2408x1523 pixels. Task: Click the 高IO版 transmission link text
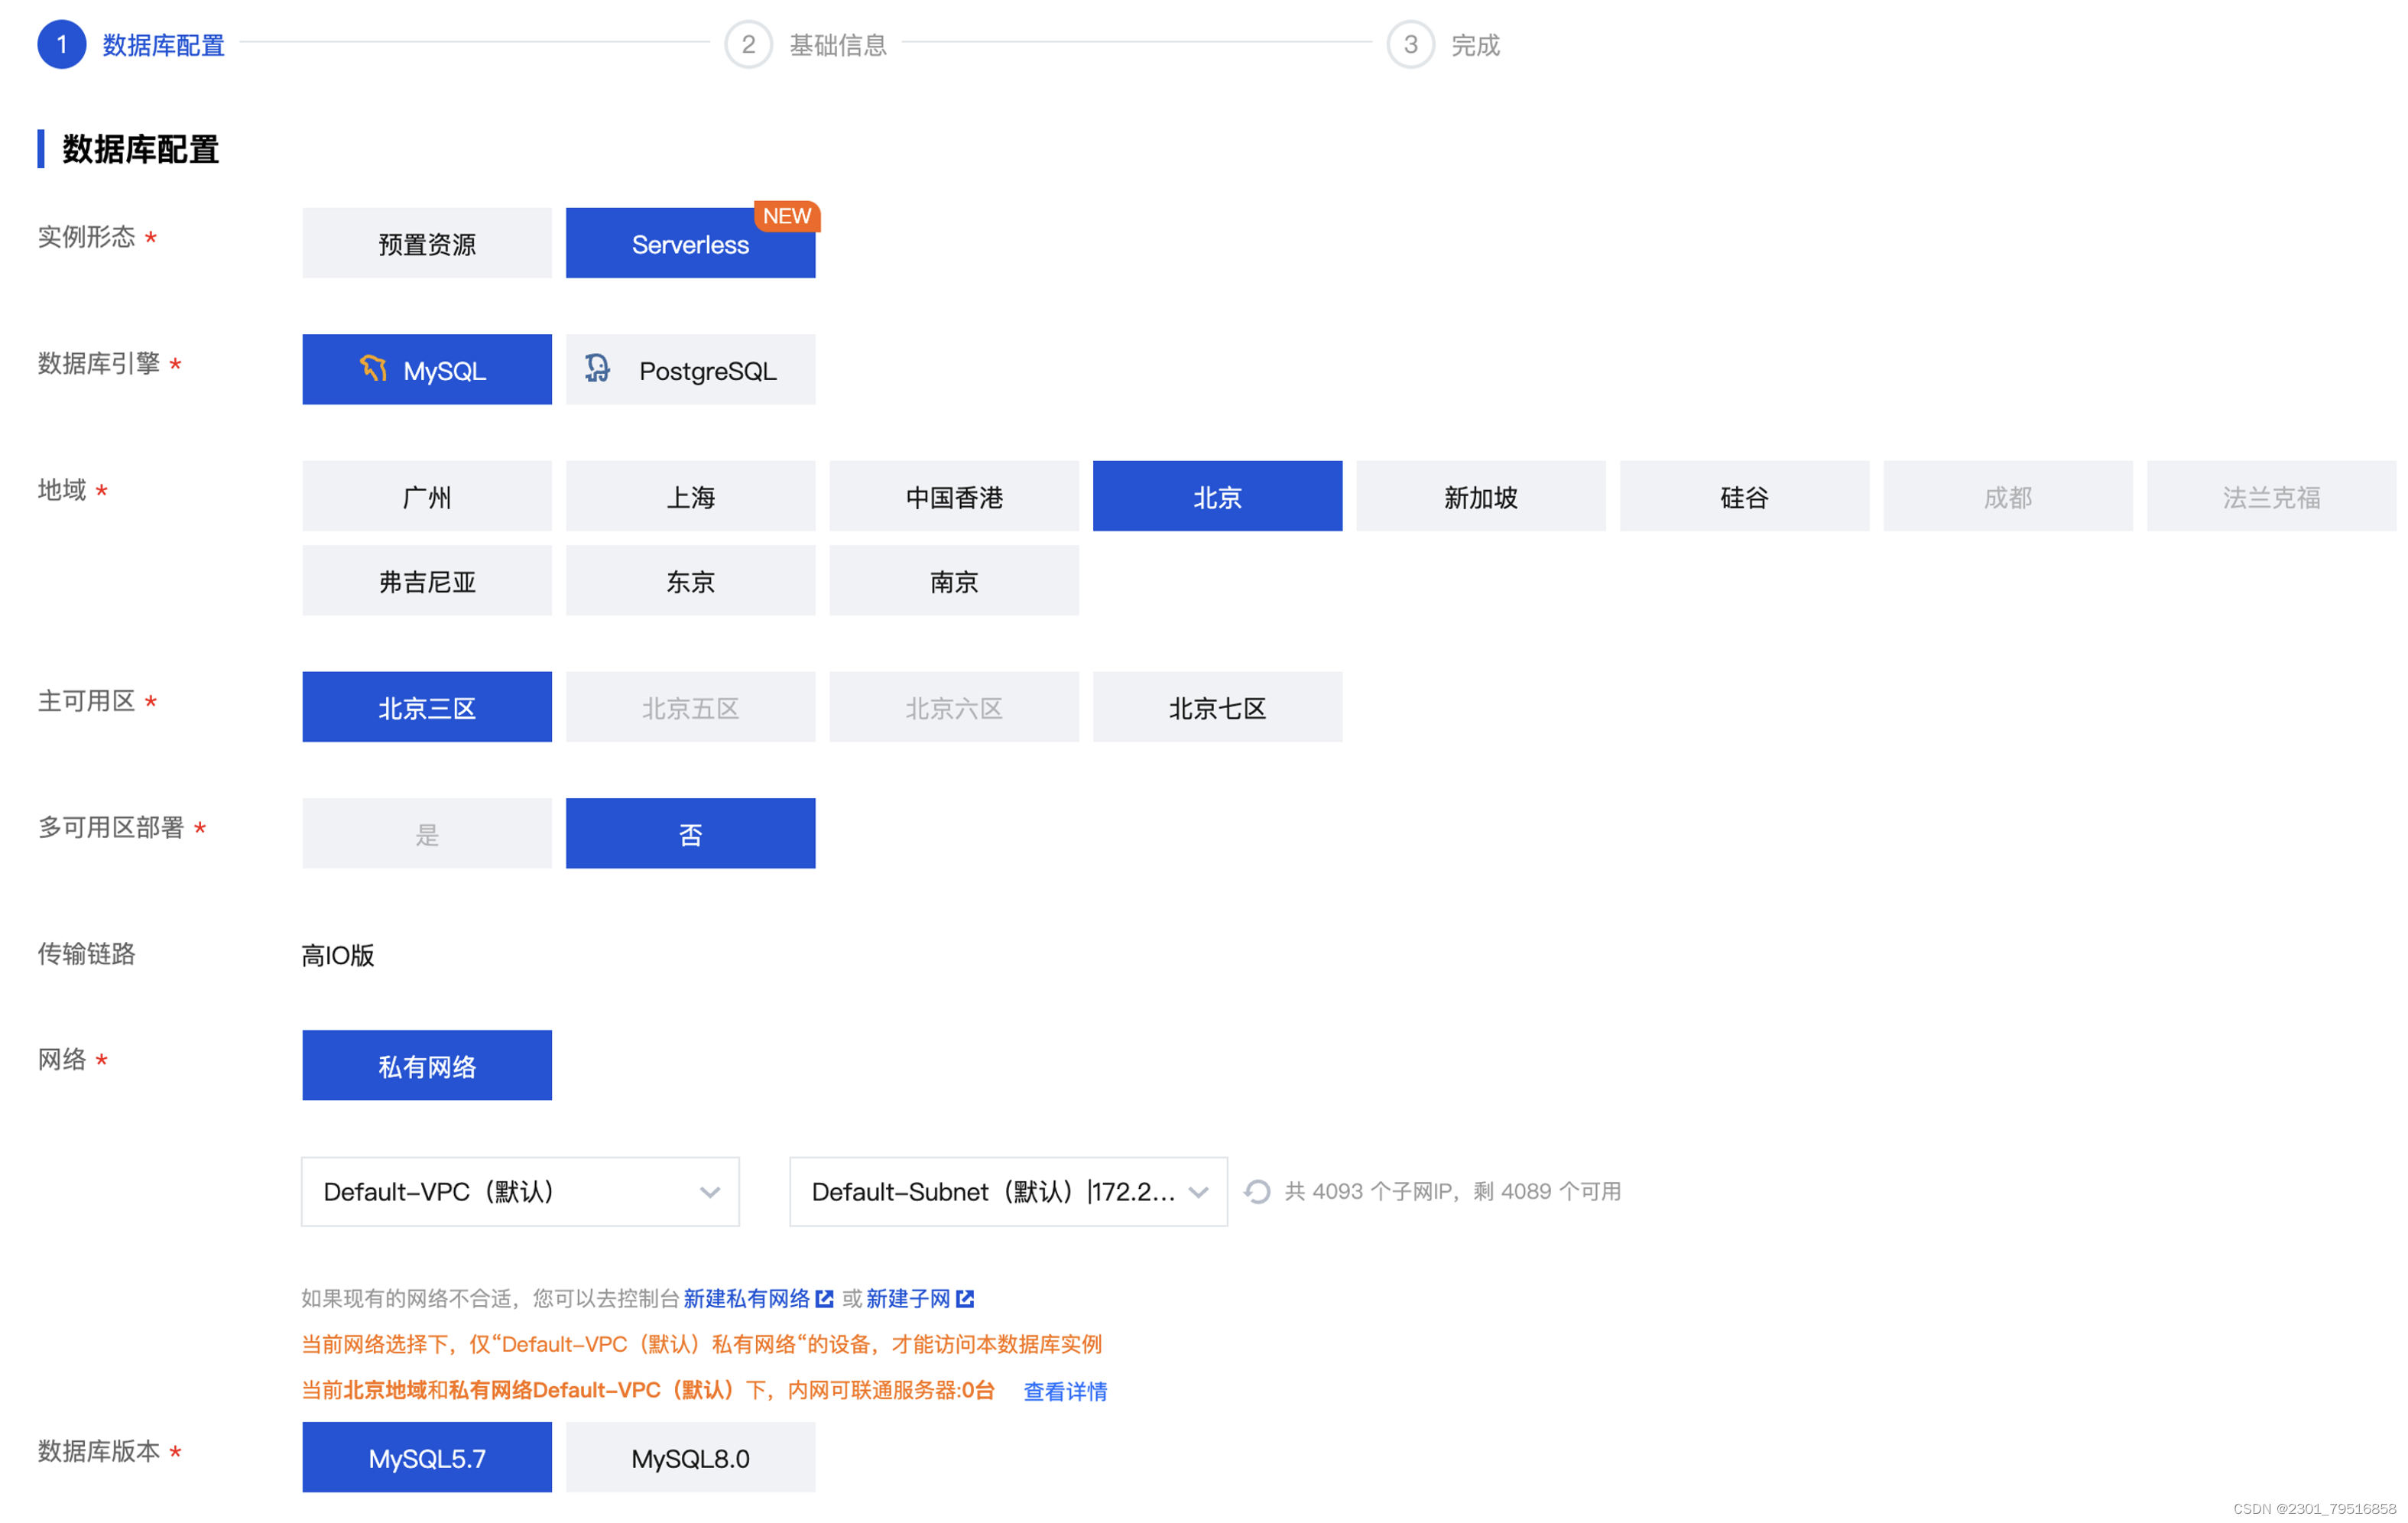[338, 955]
